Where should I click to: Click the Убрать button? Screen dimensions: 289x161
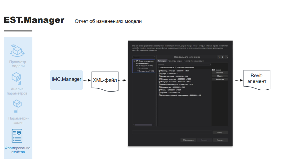pyautogui.click(x=220, y=76)
